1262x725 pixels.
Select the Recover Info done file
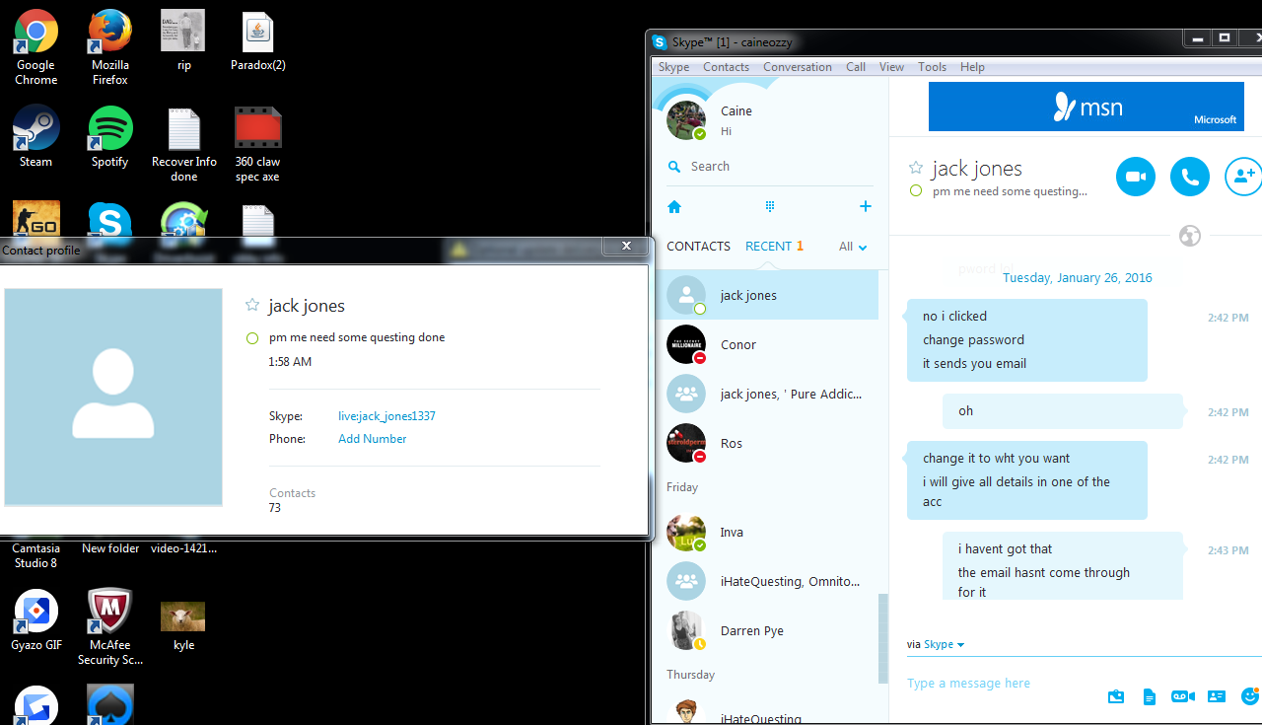pos(184,144)
